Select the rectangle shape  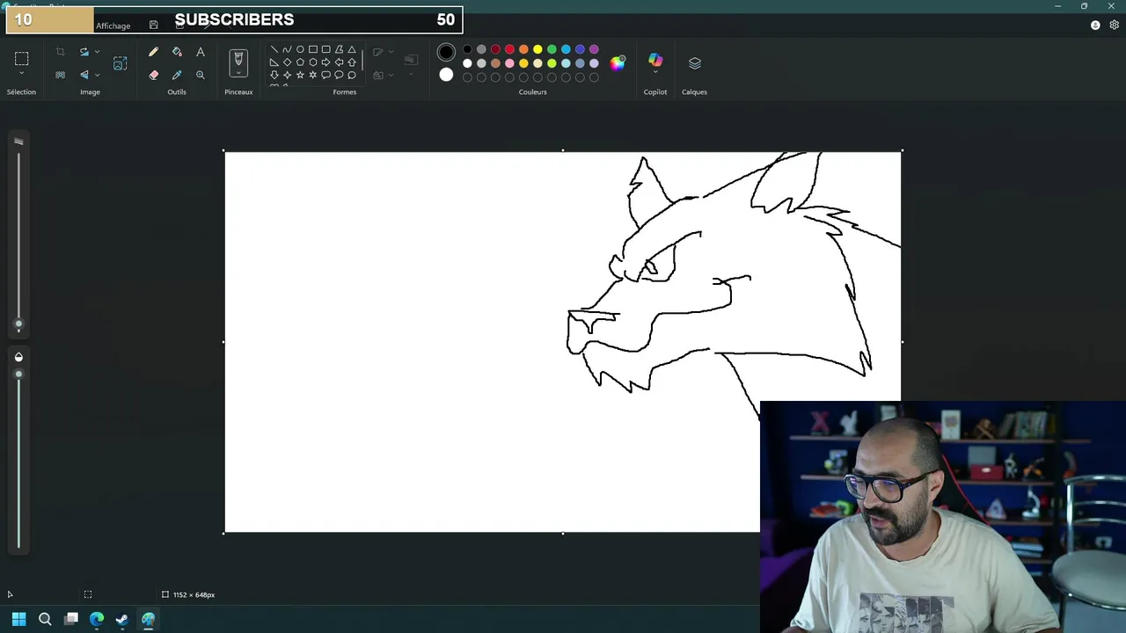312,49
